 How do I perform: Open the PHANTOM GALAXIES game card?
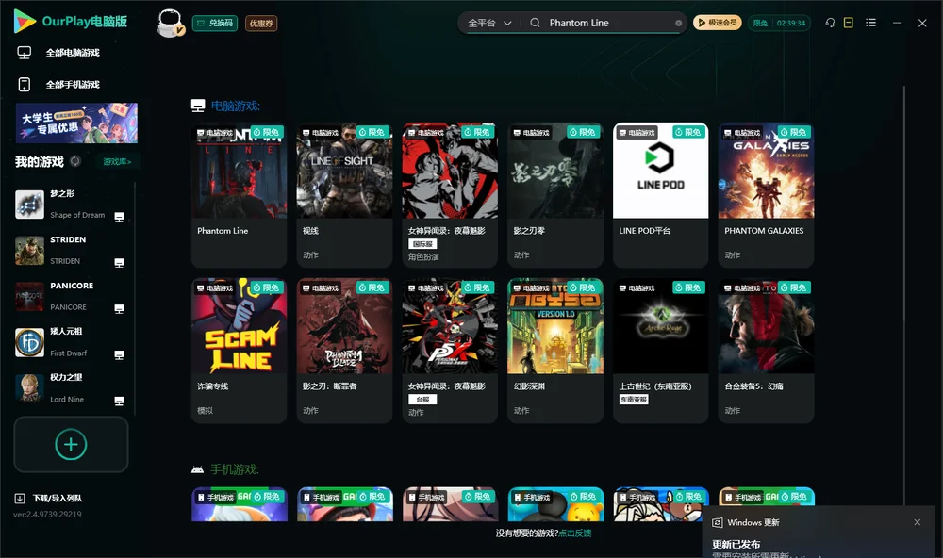(766, 195)
